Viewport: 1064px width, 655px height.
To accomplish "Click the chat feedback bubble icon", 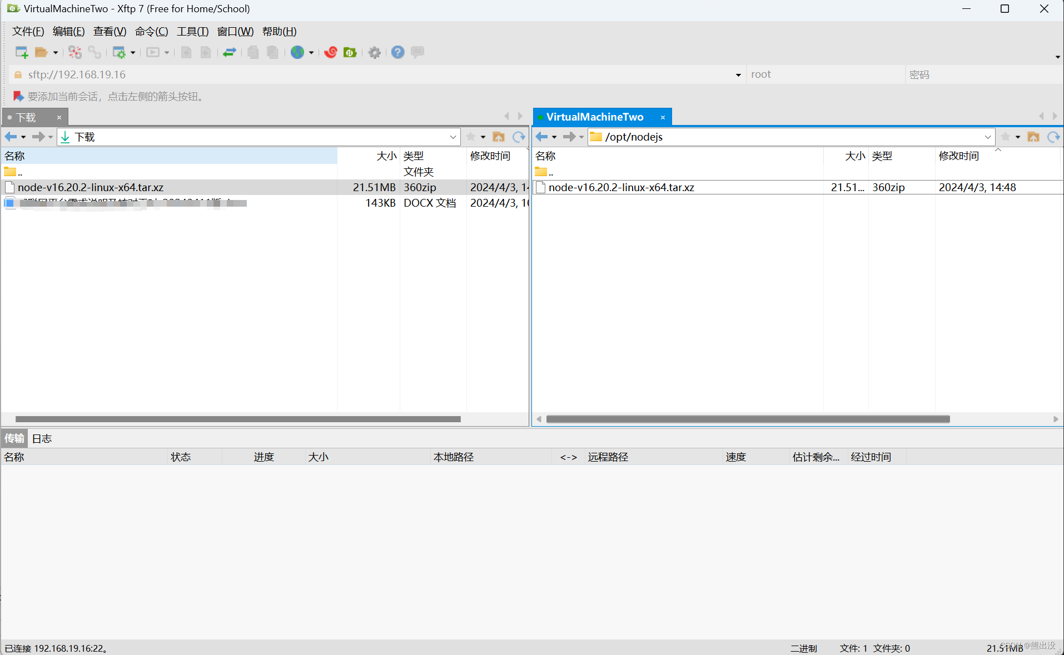I will (417, 52).
